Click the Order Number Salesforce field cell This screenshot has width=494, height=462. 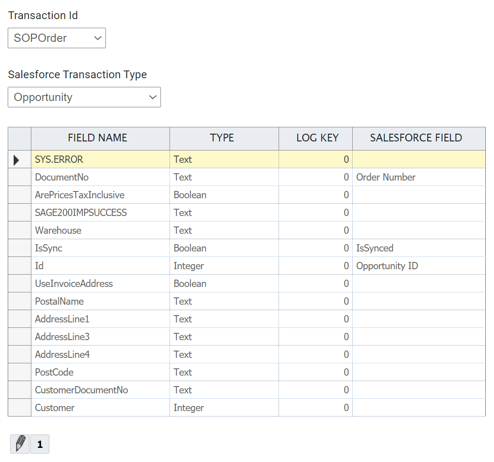pos(386,177)
